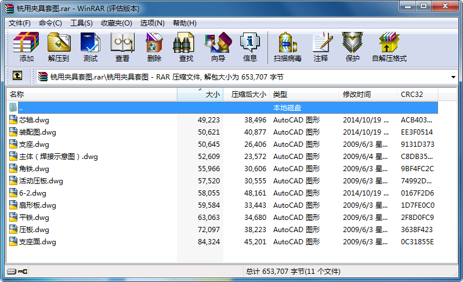463x282 pixels.
Task: Open the 查看 (View) tool
Action: click(122, 46)
